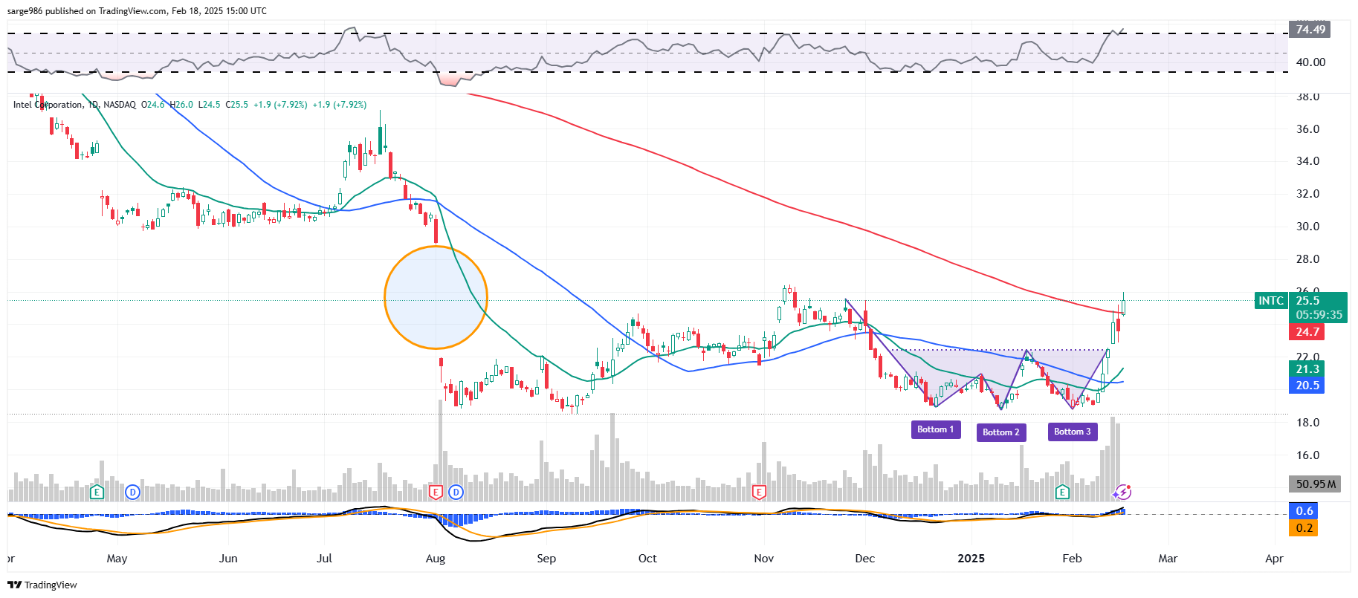
Task: Select the Bottom 1 pattern label
Action: (936, 429)
